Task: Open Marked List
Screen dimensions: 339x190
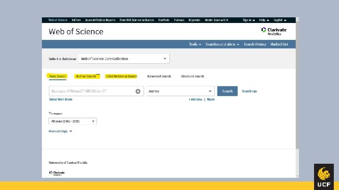Action: pyautogui.click(x=279, y=44)
